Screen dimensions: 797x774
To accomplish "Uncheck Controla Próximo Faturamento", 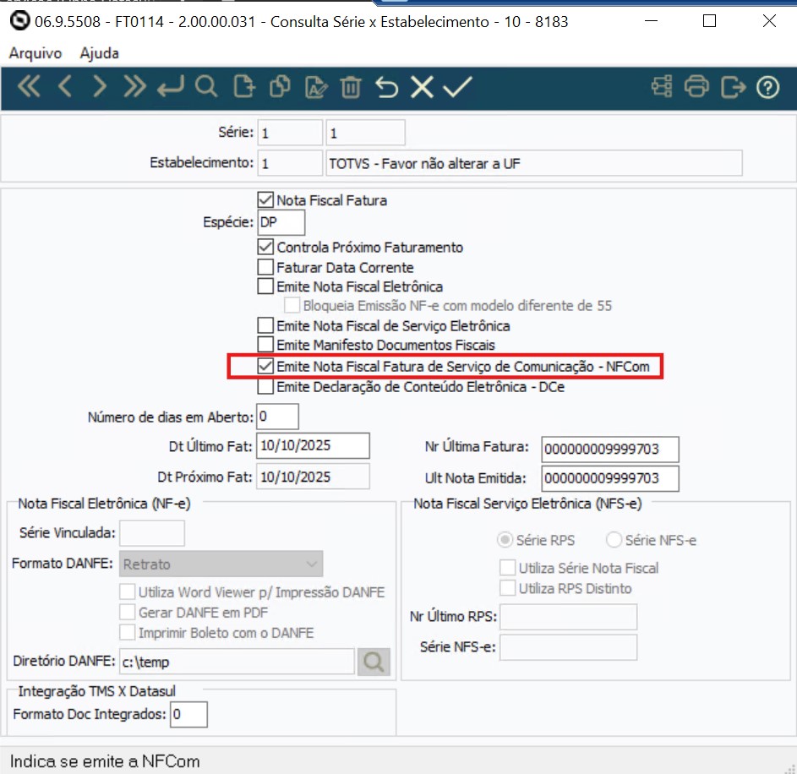I will tap(265, 247).
